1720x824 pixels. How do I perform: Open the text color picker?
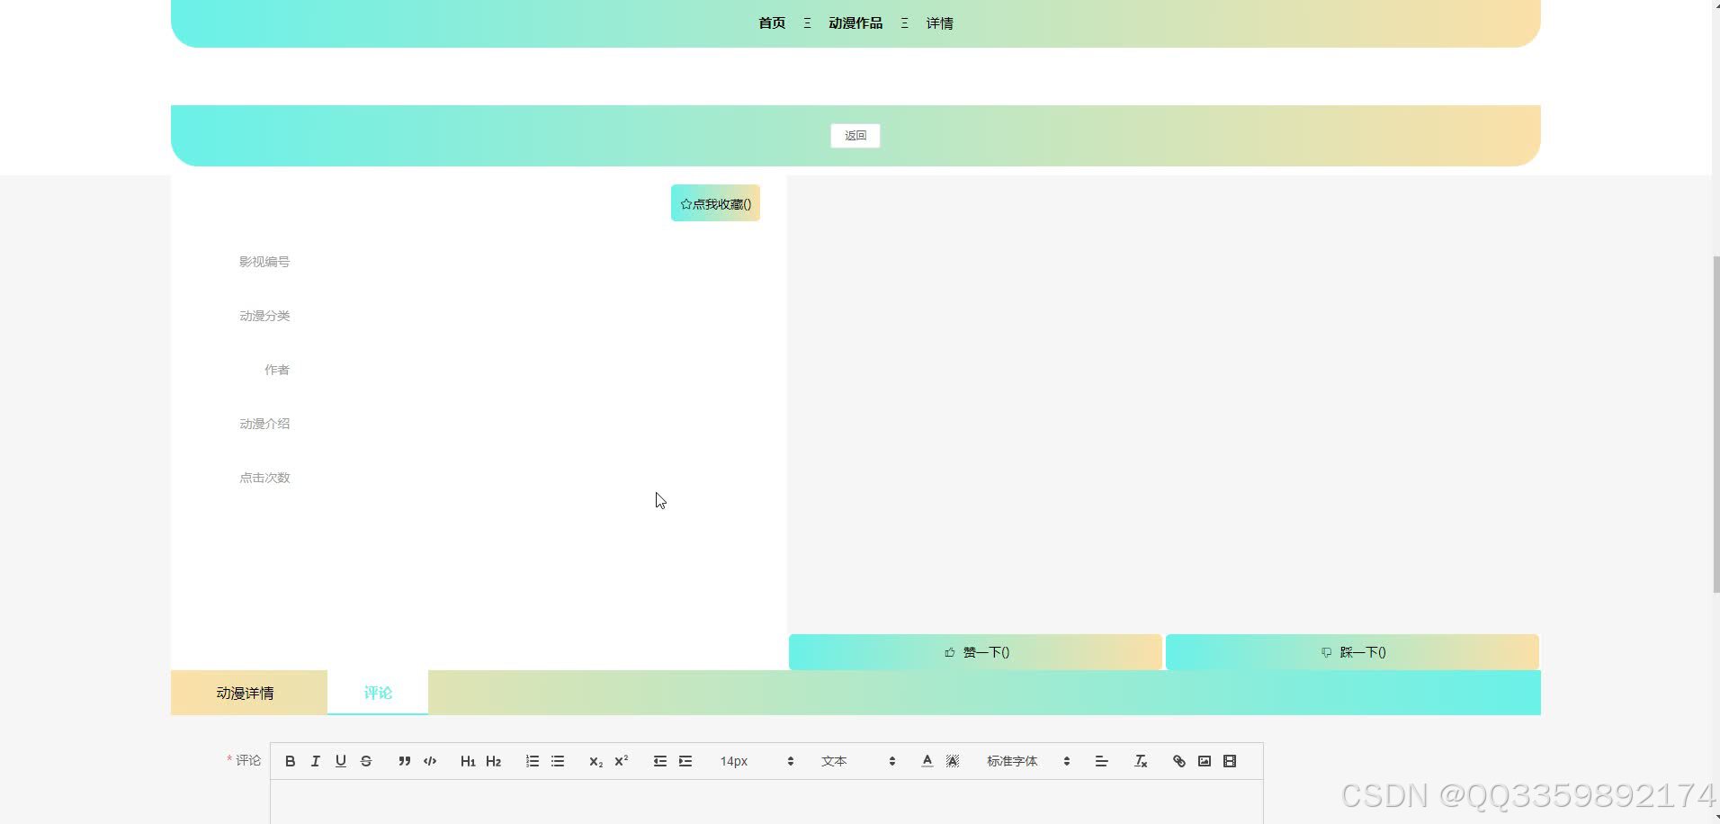927,761
